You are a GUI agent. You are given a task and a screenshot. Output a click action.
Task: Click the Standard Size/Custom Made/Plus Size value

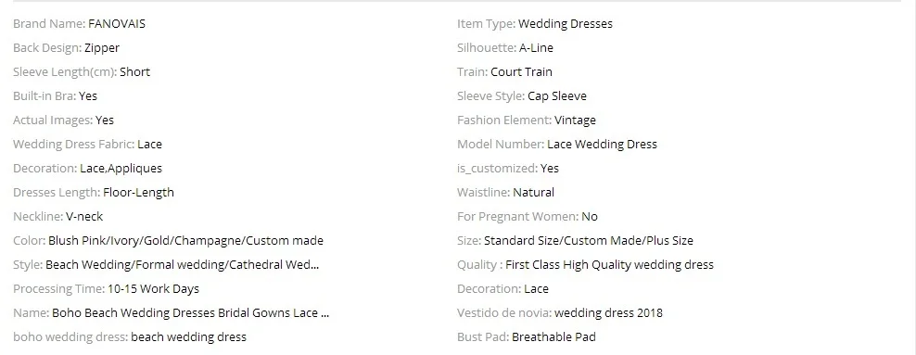[x=589, y=241]
